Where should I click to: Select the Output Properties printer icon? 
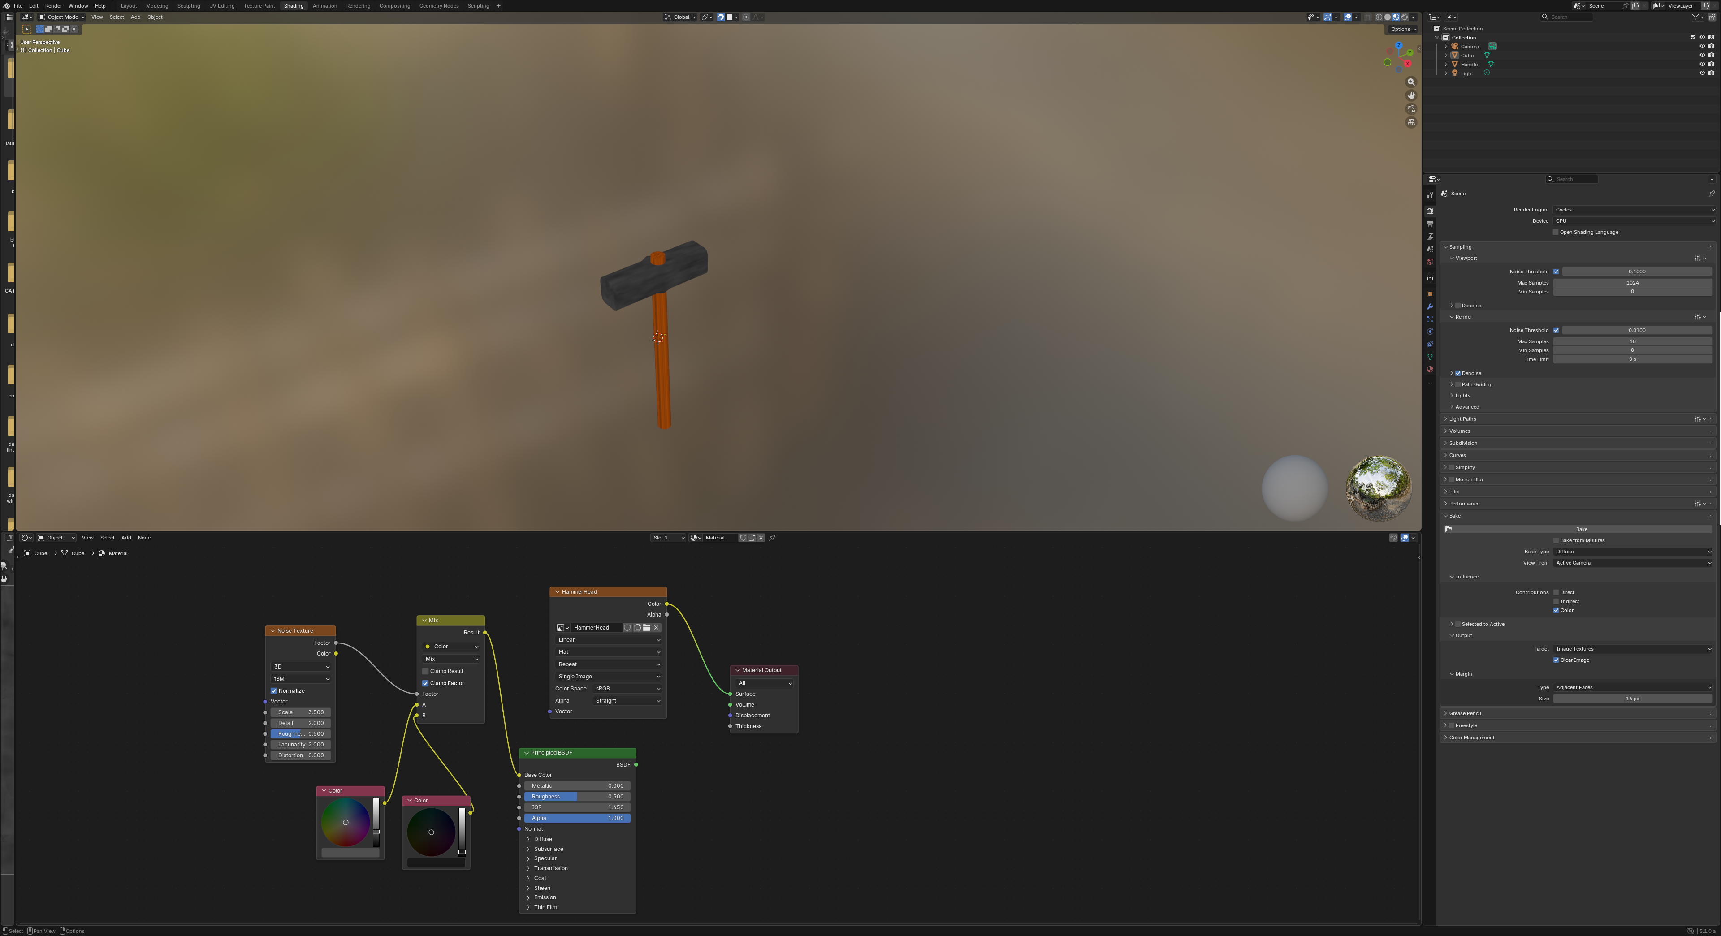(1431, 224)
